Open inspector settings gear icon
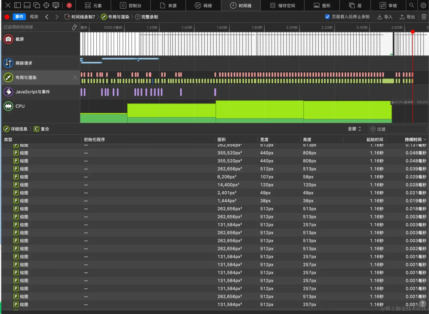The image size is (429, 314). [x=423, y=5]
